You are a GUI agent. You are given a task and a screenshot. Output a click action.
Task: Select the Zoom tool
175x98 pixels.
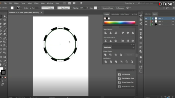click(5, 65)
